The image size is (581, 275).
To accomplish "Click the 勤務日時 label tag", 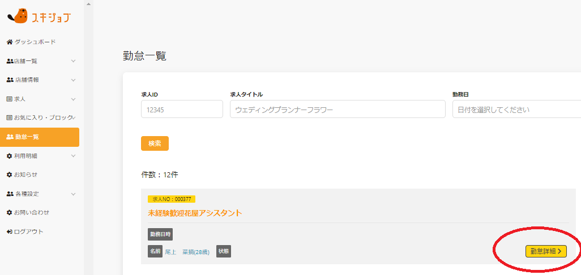I will pos(160,234).
